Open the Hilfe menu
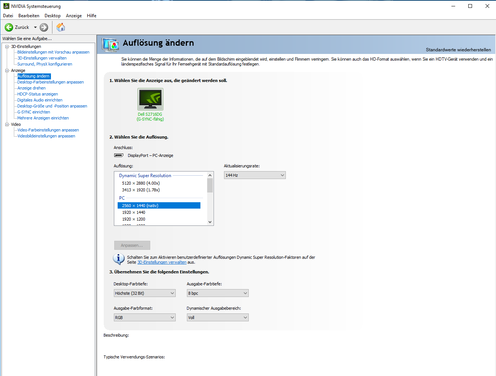 (92, 16)
